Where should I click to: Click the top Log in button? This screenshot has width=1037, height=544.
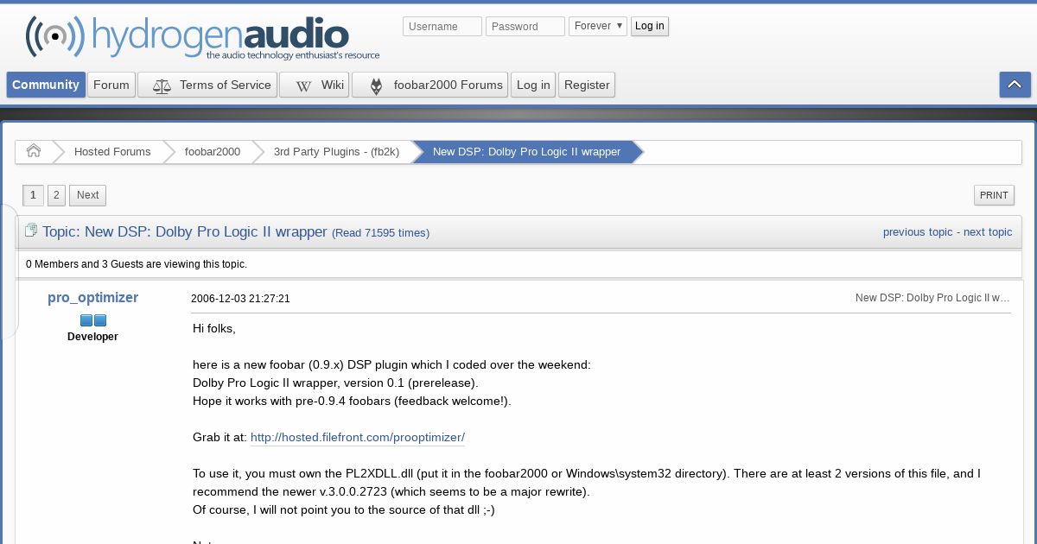point(650,26)
